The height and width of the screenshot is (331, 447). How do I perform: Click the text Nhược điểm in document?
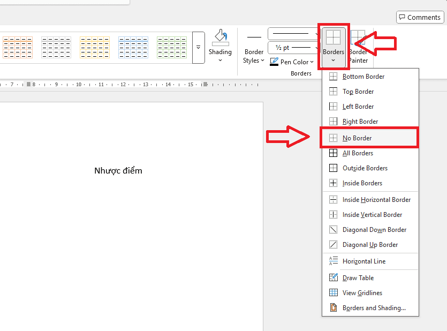118,171
